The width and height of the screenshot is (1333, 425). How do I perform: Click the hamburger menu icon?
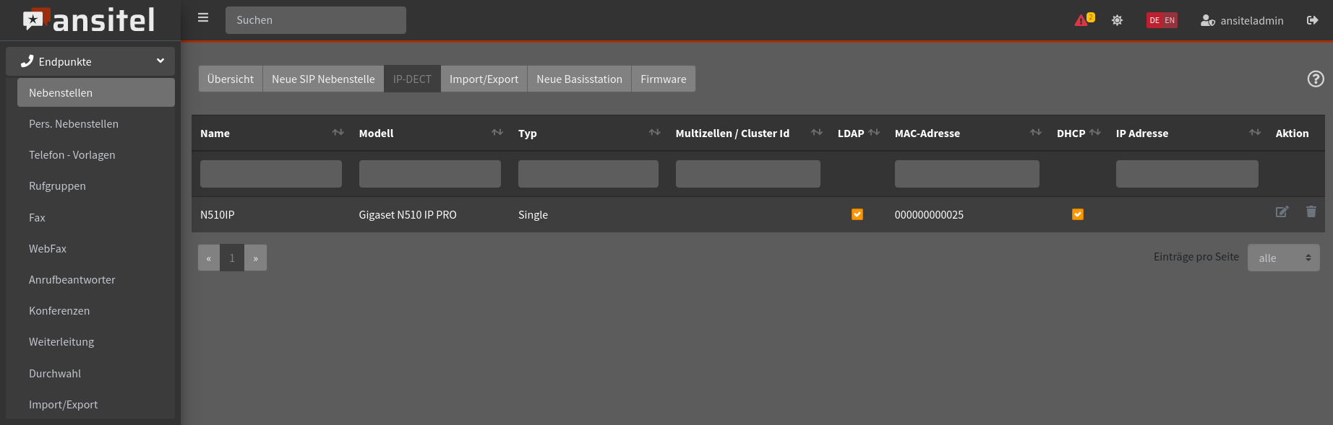click(203, 18)
